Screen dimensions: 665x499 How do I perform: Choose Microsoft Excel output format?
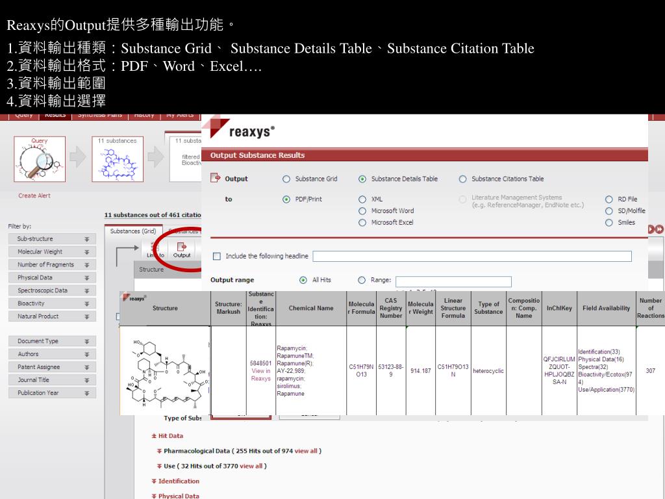(362, 222)
